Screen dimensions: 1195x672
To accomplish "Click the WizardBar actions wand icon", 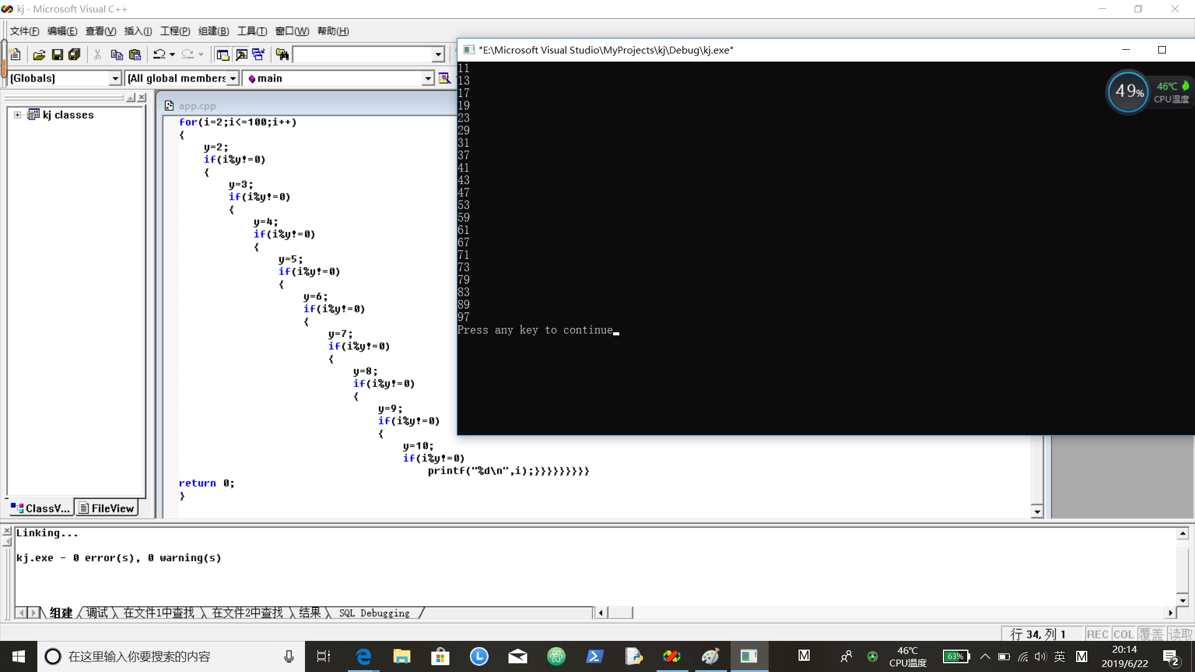I will point(444,78).
